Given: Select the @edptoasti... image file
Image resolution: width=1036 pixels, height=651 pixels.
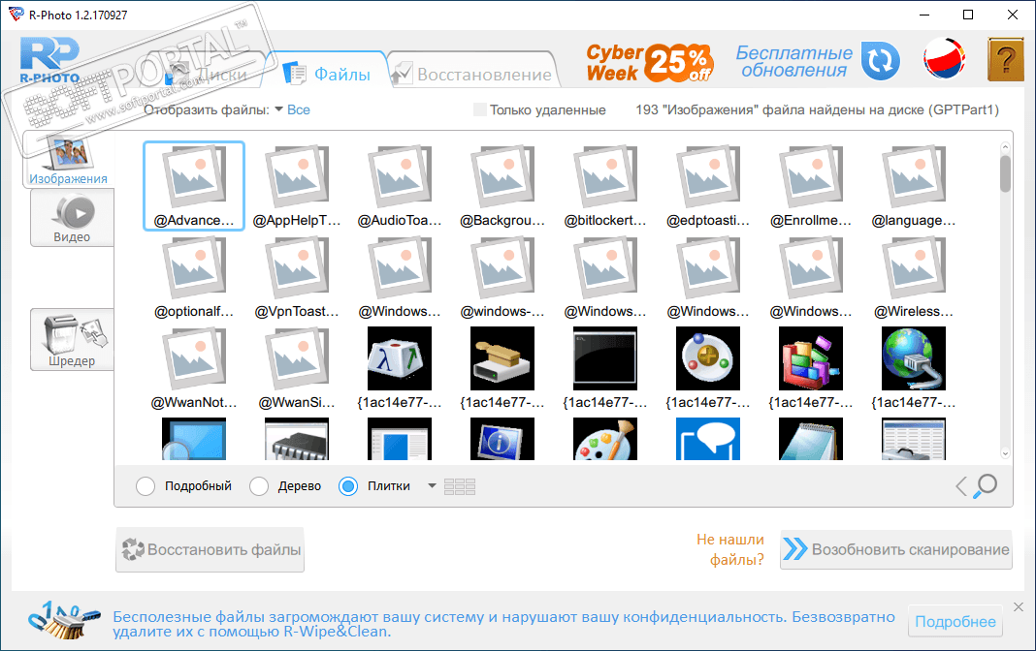Looking at the screenshot, I should coord(708,186).
